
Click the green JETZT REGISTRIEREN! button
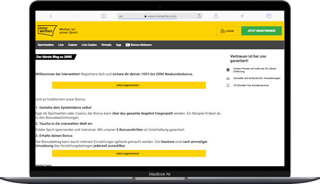pyautogui.click(x=261, y=31)
